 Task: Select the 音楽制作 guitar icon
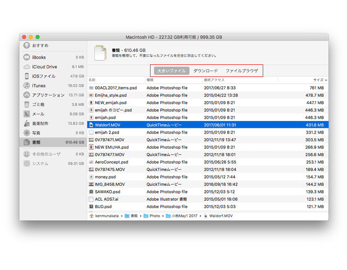point(27,124)
